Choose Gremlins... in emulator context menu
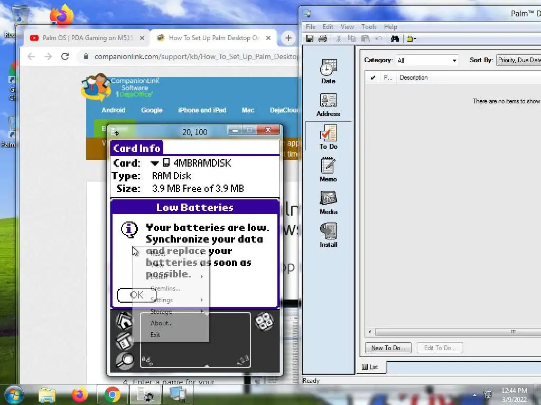This screenshot has width=541, height=405. (x=171, y=288)
